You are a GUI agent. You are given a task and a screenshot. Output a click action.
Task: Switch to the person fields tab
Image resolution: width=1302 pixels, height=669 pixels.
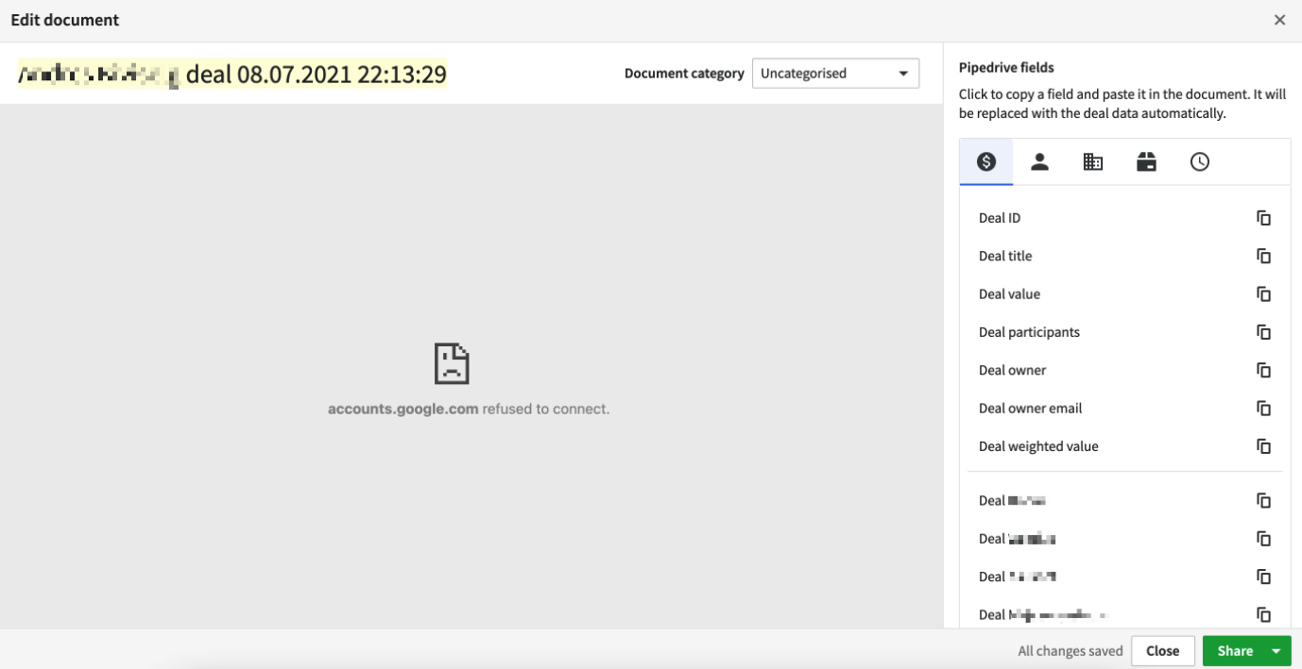pyautogui.click(x=1039, y=160)
